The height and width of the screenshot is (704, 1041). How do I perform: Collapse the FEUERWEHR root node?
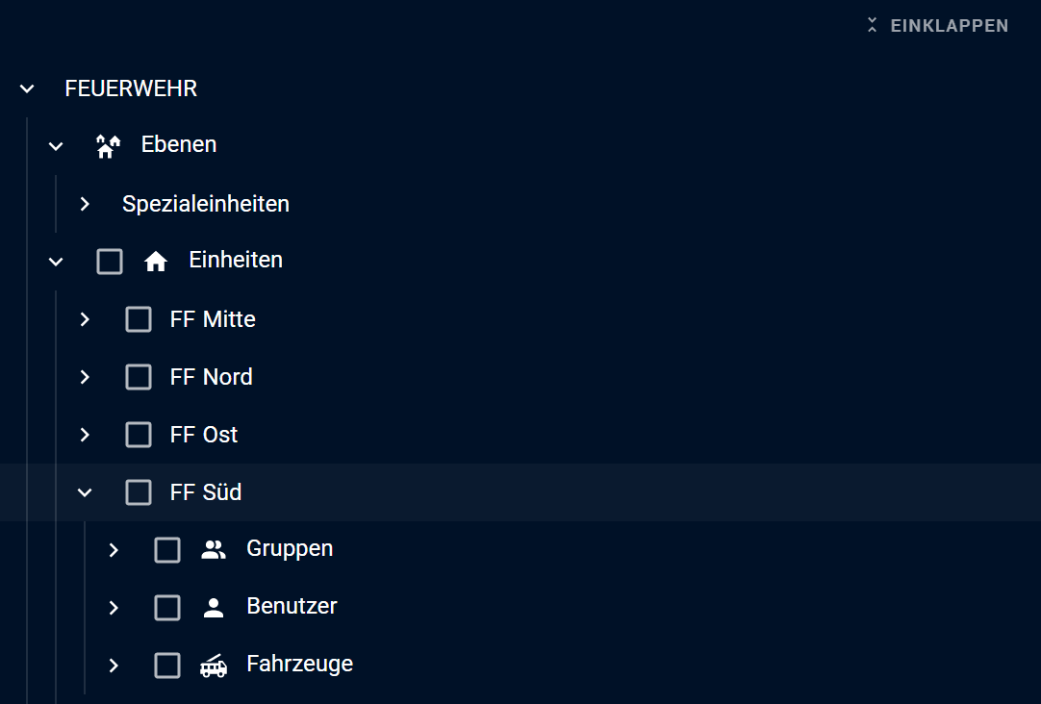click(x=27, y=88)
